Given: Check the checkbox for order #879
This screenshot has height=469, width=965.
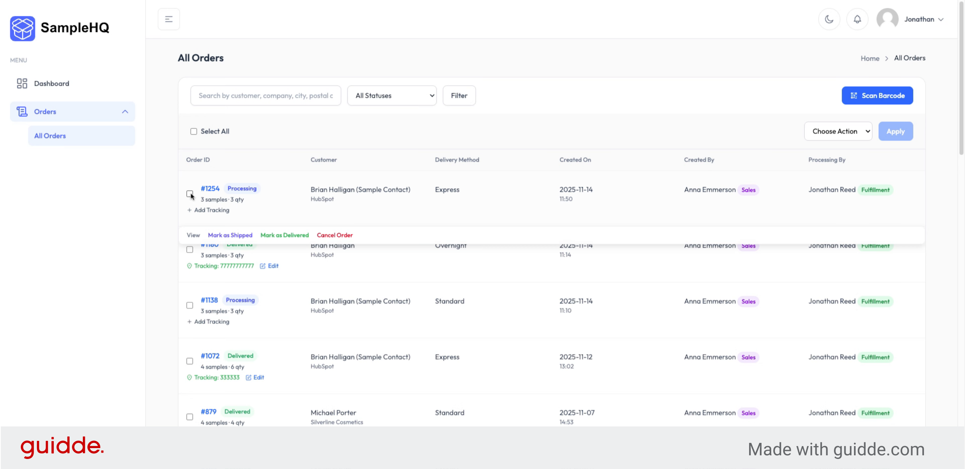Looking at the screenshot, I should tap(189, 417).
